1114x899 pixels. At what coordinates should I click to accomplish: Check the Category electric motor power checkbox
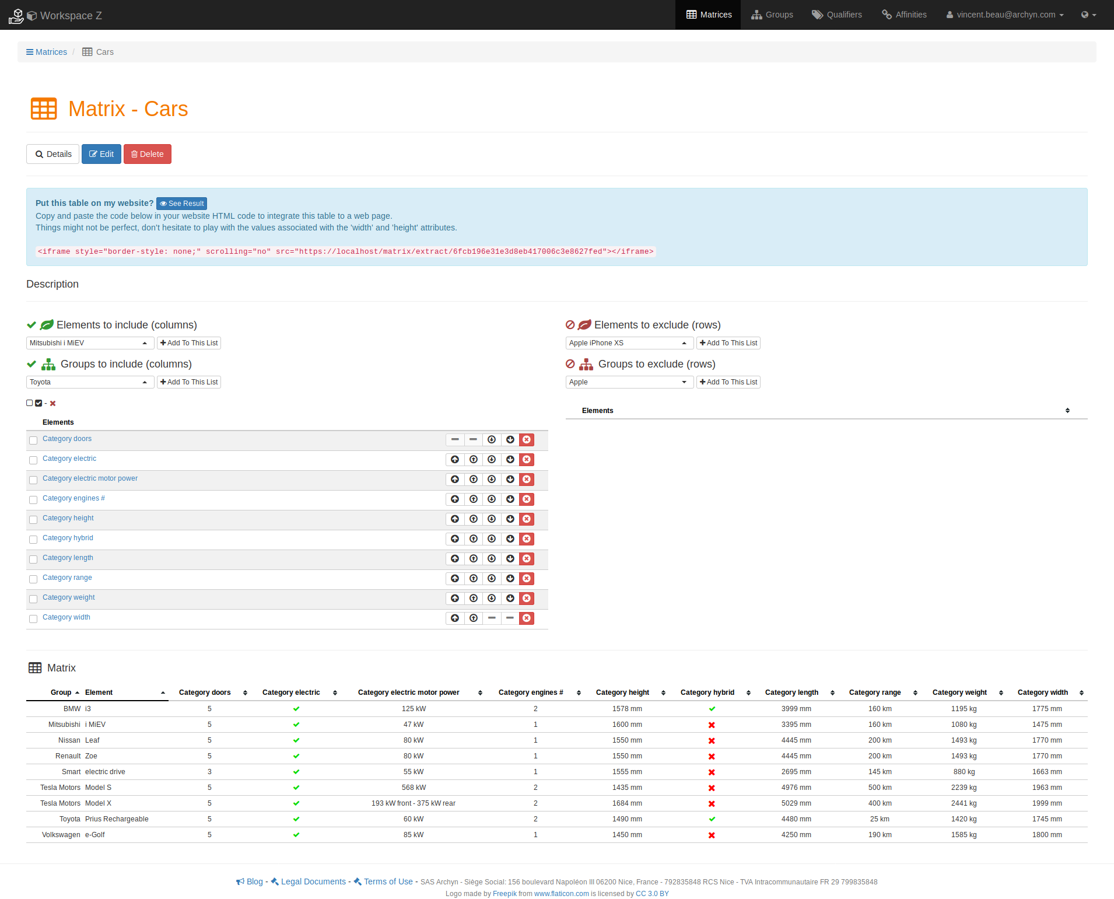33,480
